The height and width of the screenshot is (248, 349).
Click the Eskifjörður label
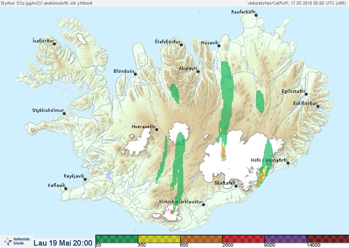[305, 103]
